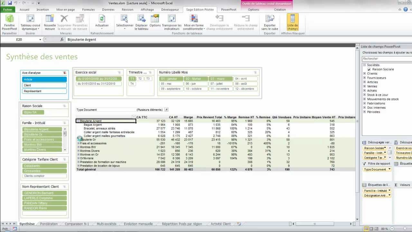Toggle the Liste de champs panel
412x232 pixels.
(x=293, y=23)
